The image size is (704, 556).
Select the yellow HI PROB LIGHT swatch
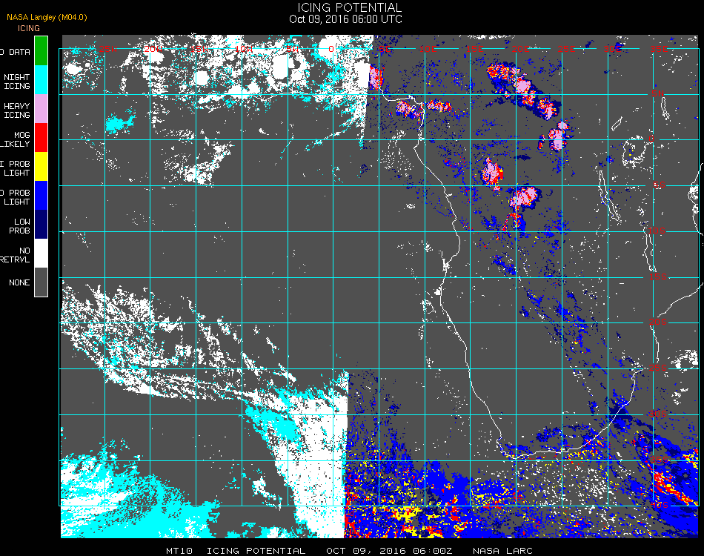point(41,166)
